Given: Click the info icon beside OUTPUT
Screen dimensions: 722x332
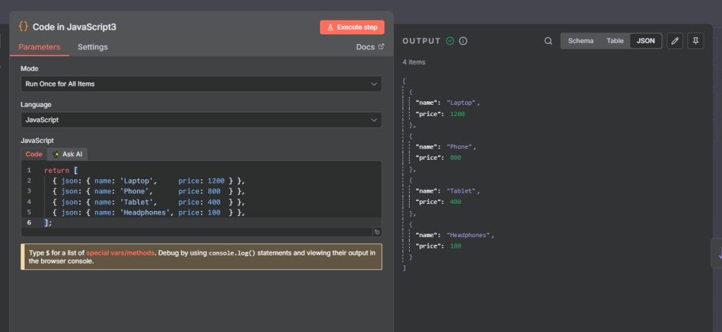Looking at the screenshot, I should (463, 41).
